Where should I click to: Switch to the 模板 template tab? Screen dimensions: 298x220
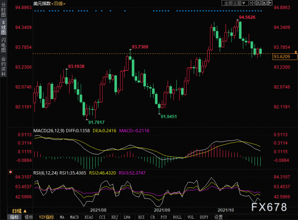point(29,217)
